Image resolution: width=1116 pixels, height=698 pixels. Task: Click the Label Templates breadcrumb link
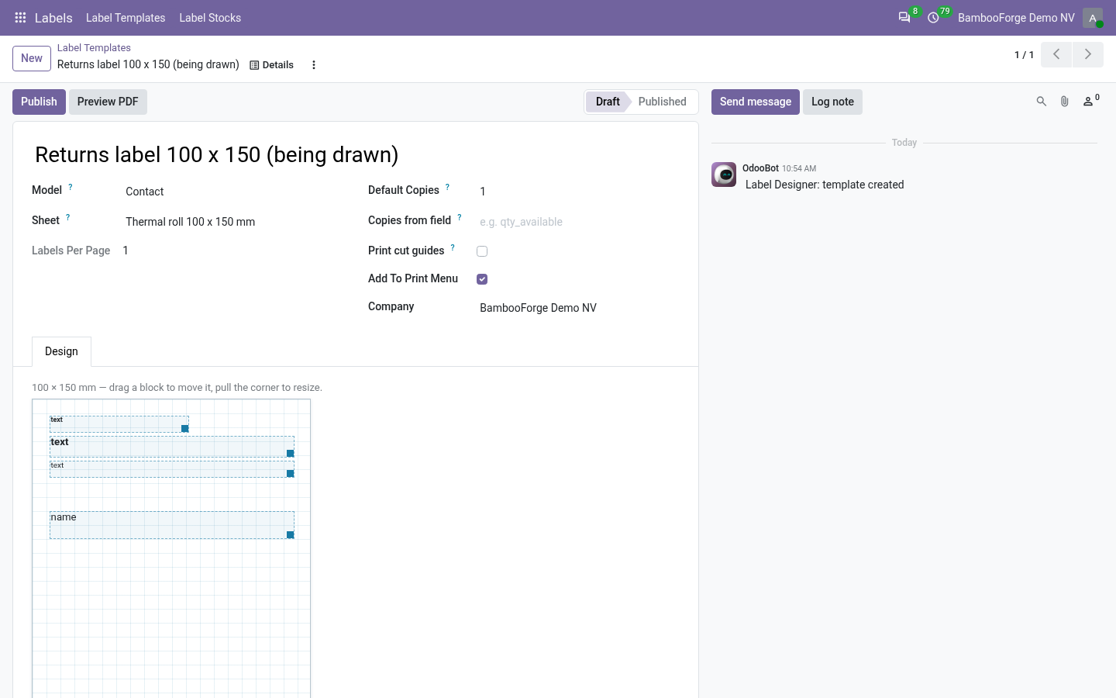[94, 48]
